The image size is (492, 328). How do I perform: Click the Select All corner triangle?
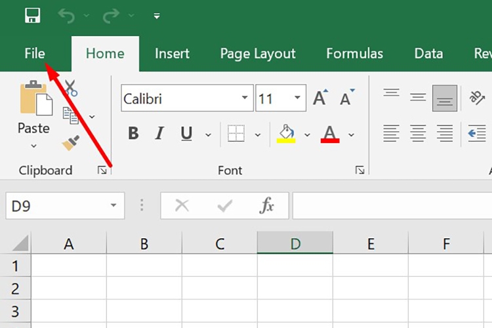point(21,243)
